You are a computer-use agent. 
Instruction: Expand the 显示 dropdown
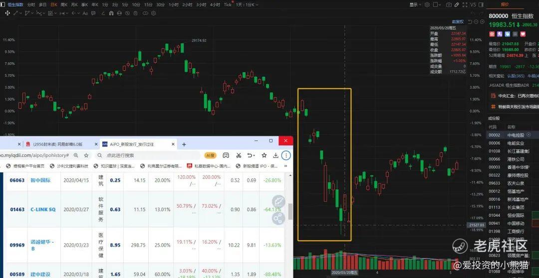click(x=415, y=5)
